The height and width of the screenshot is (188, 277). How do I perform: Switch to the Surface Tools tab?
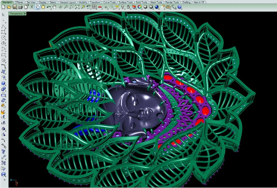[x=125, y=2]
